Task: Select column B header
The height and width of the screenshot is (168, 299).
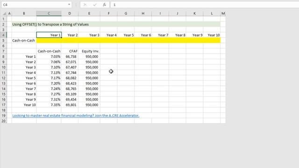Action: pos(24,14)
